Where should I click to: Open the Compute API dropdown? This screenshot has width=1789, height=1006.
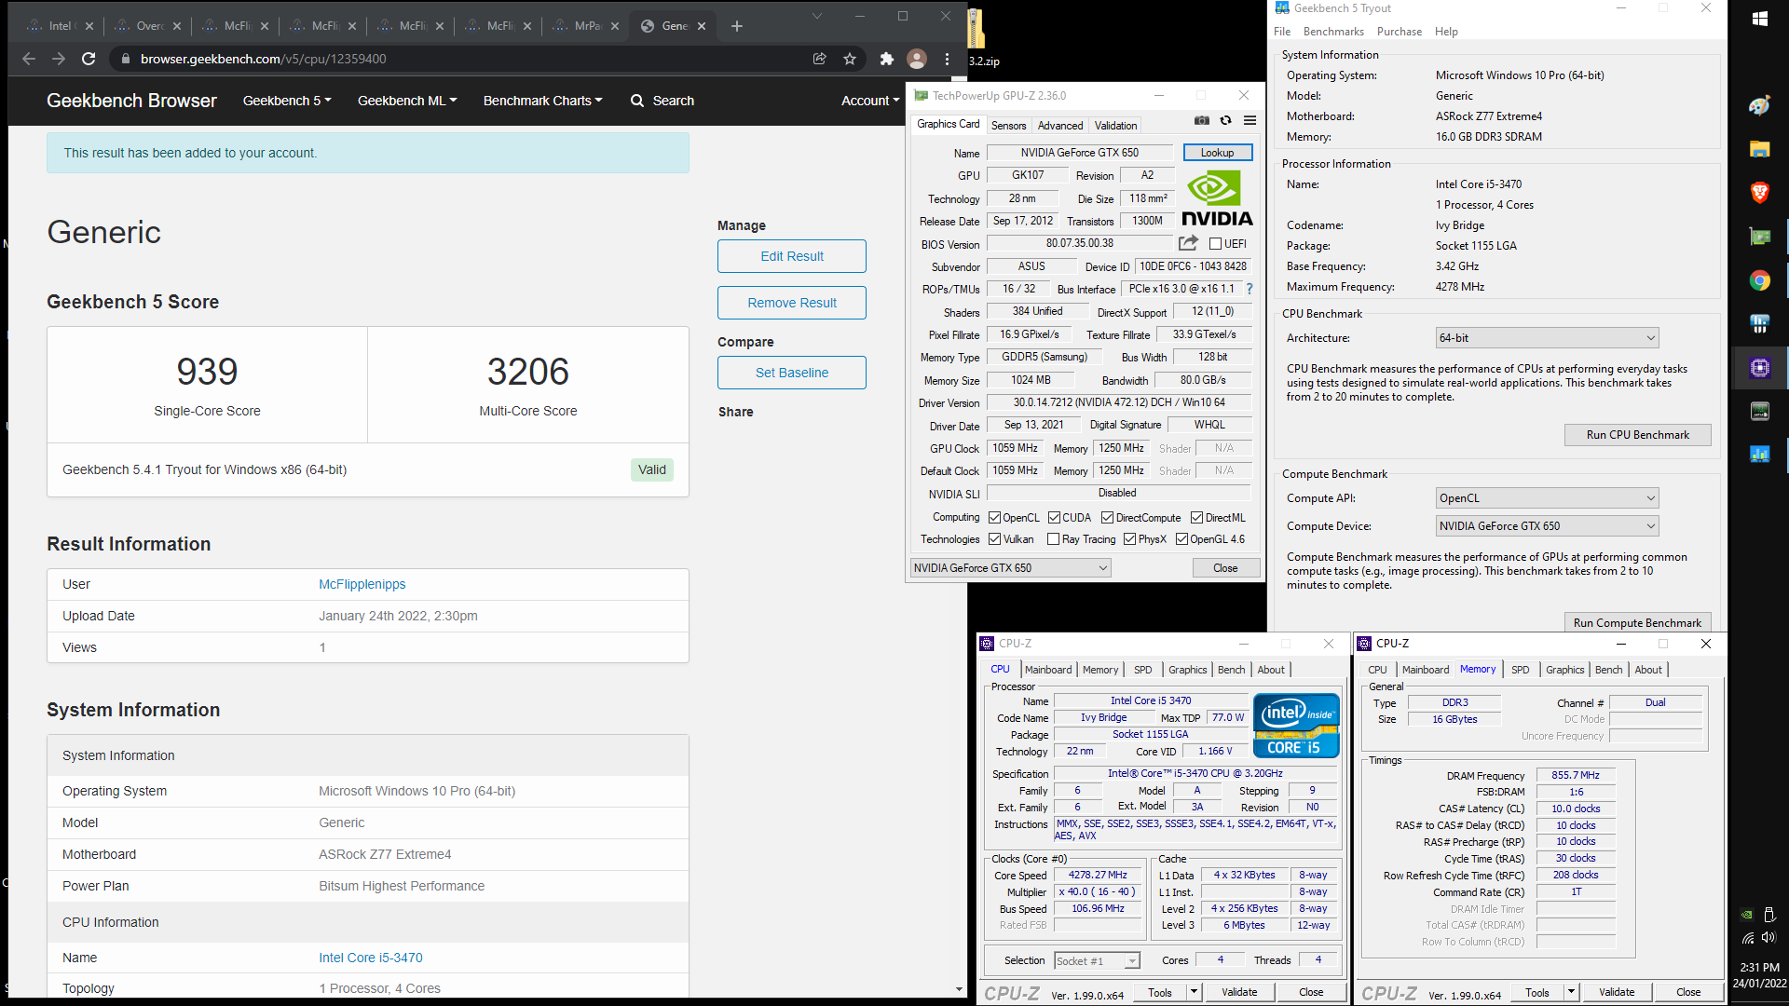click(1547, 498)
